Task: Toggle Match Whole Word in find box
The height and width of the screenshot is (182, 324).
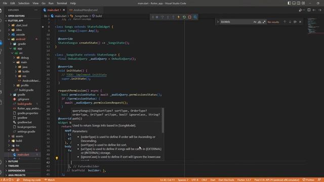Action: click(x=259, y=22)
